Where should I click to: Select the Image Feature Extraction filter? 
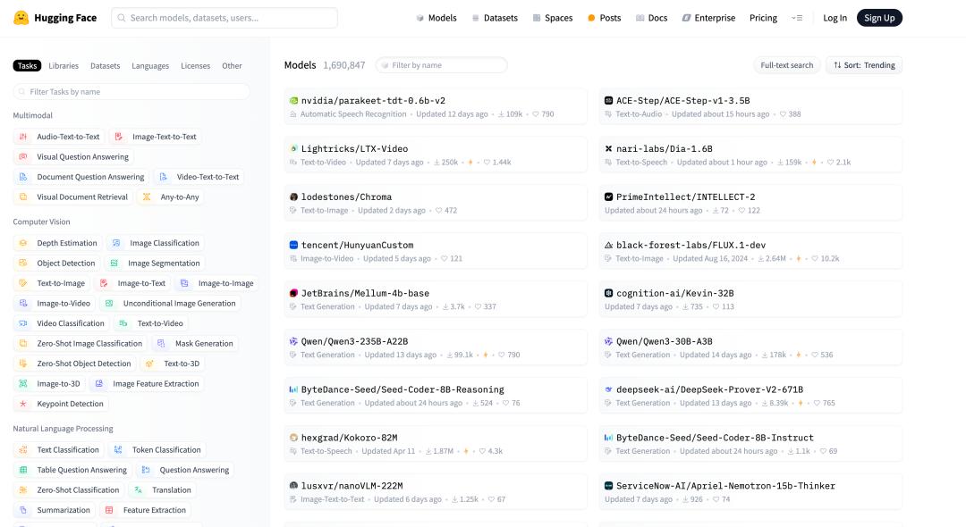coord(147,384)
